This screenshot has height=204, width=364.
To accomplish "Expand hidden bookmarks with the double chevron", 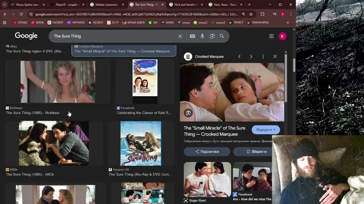I will tap(288, 23).
